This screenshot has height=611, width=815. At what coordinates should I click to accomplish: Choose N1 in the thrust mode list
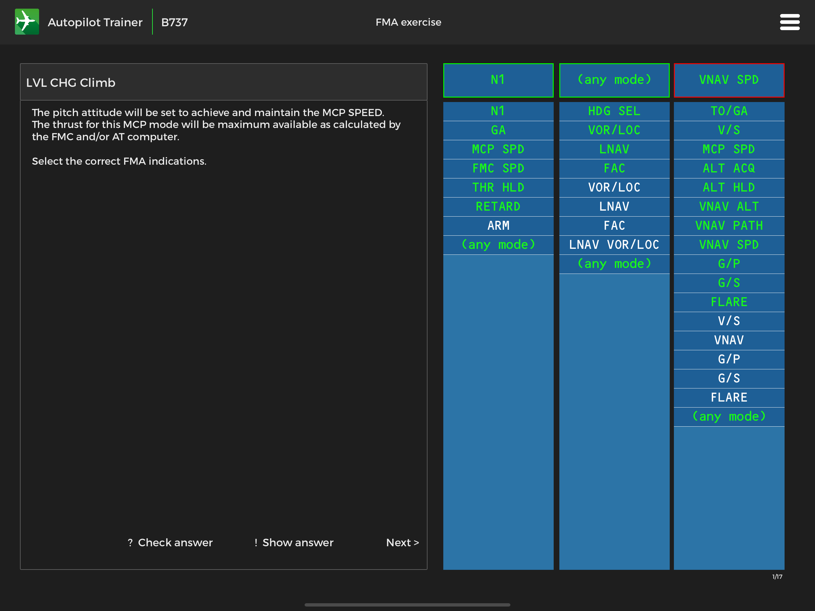click(498, 111)
